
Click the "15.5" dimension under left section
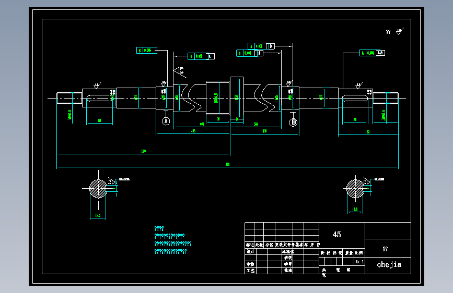(98, 215)
